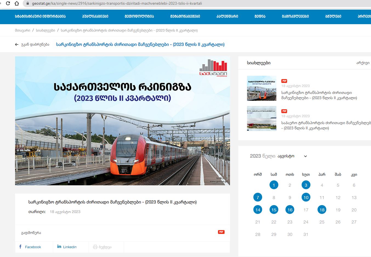The width and height of the screenshot is (371, 257).
Task: Click the blue article title beside the back link
Action: click(140, 44)
